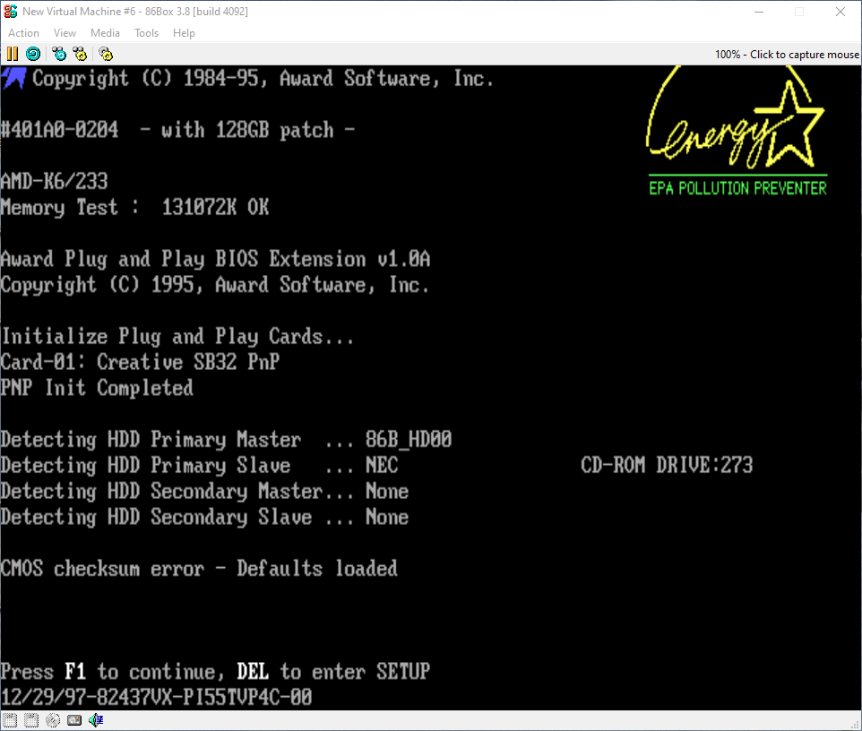This screenshot has height=731, width=862.
Task: Hard reset the virtual machine
Action: tap(32, 54)
